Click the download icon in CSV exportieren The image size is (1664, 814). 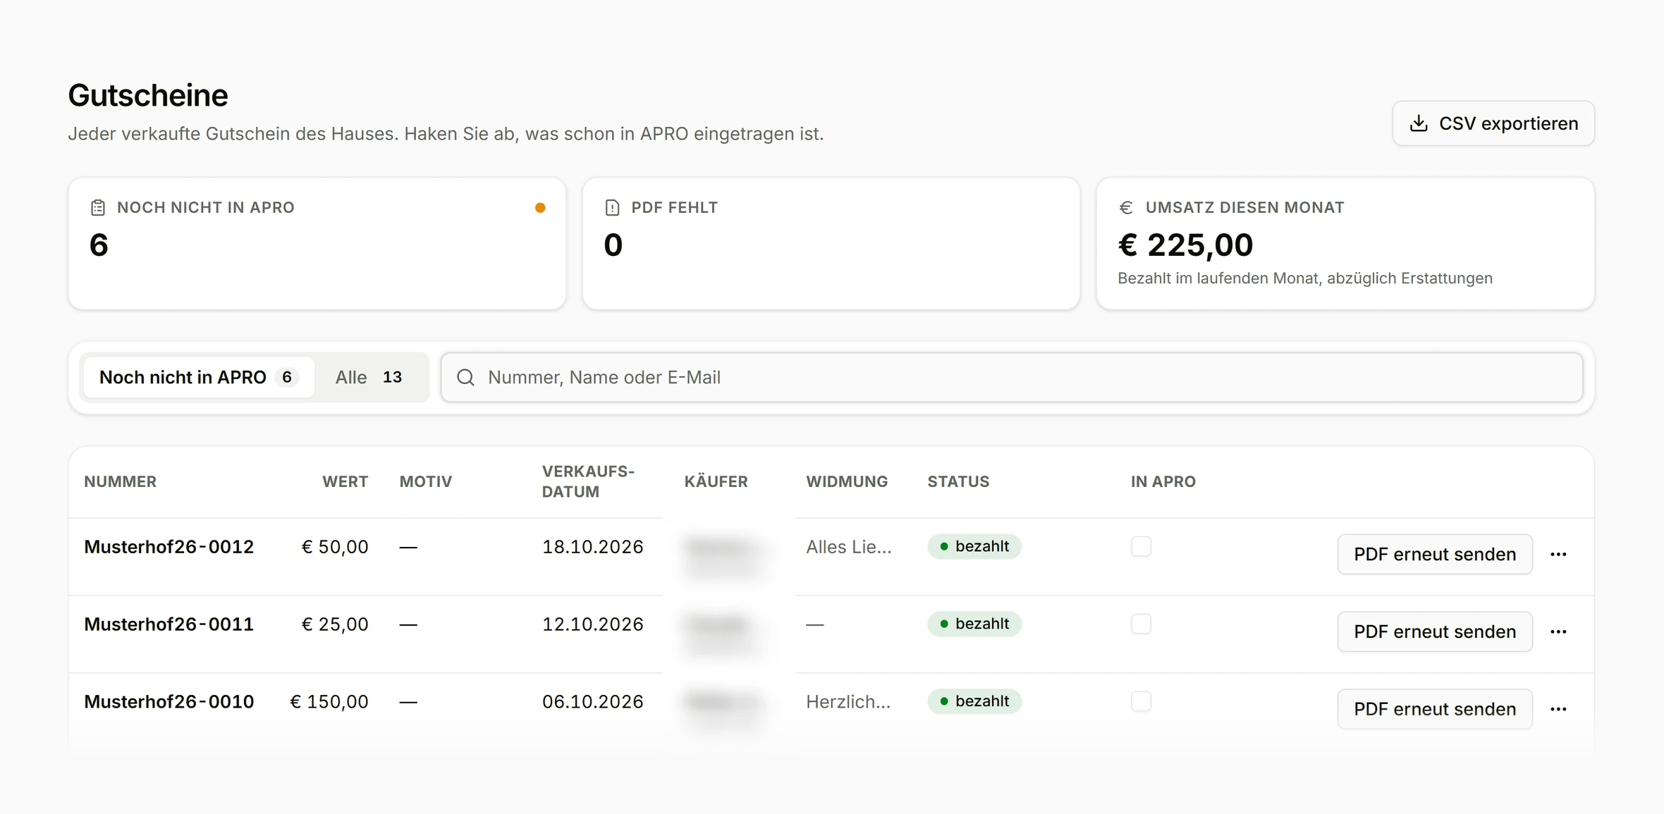[x=1419, y=123]
